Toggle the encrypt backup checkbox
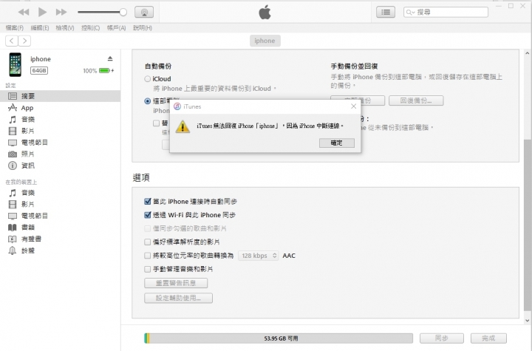This screenshot has height=351, width=532. pyautogui.click(x=156, y=123)
